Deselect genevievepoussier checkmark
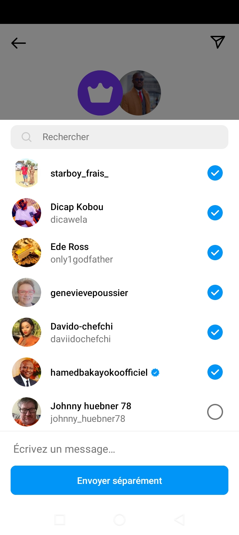 [x=215, y=292]
